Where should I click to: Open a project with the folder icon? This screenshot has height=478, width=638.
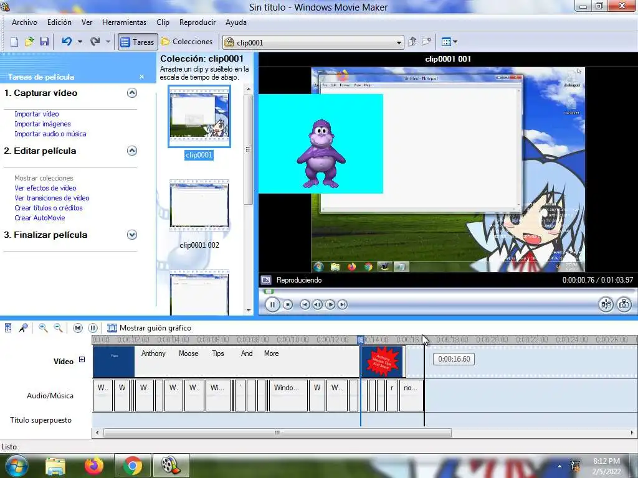click(x=29, y=42)
